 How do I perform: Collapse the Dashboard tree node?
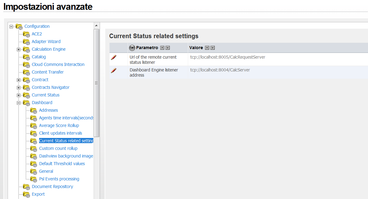click(19, 103)
